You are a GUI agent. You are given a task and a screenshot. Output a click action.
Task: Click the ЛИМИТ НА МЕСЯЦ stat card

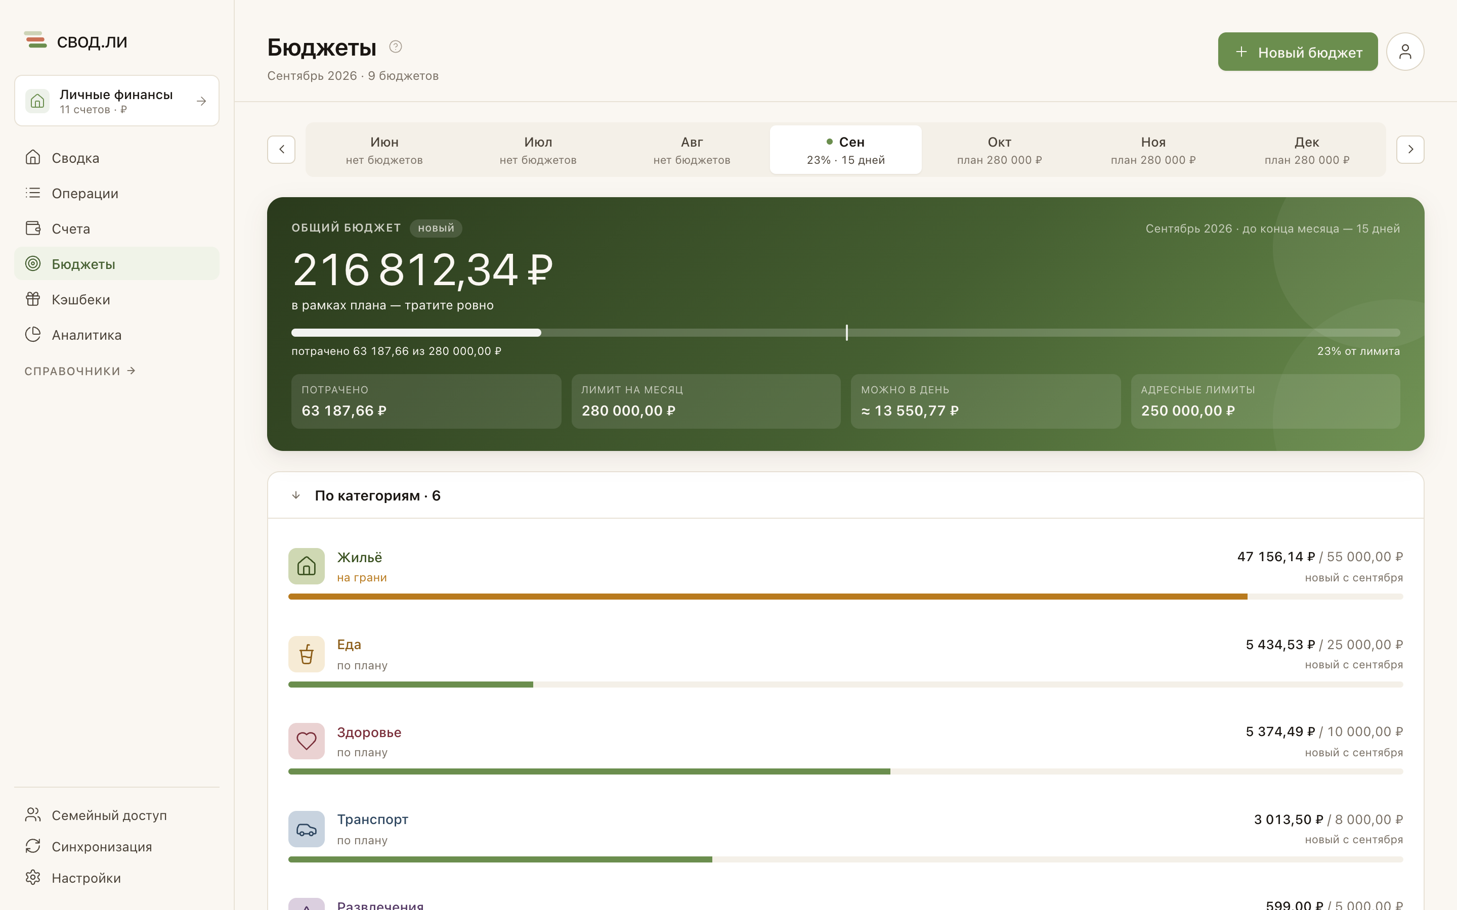coord(706,401)
